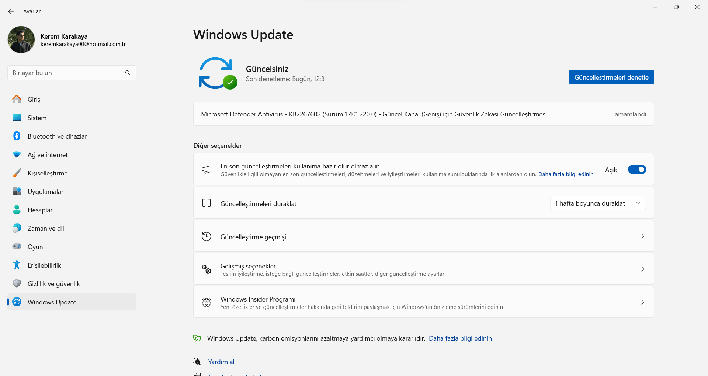Close the Ayarlar window

[697, 7]
